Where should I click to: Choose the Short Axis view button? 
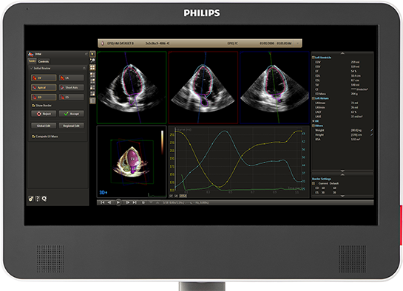tap(72, 87)
